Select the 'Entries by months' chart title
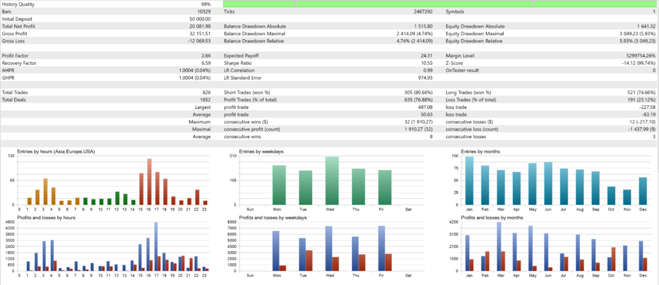 [x=480, y=151]
